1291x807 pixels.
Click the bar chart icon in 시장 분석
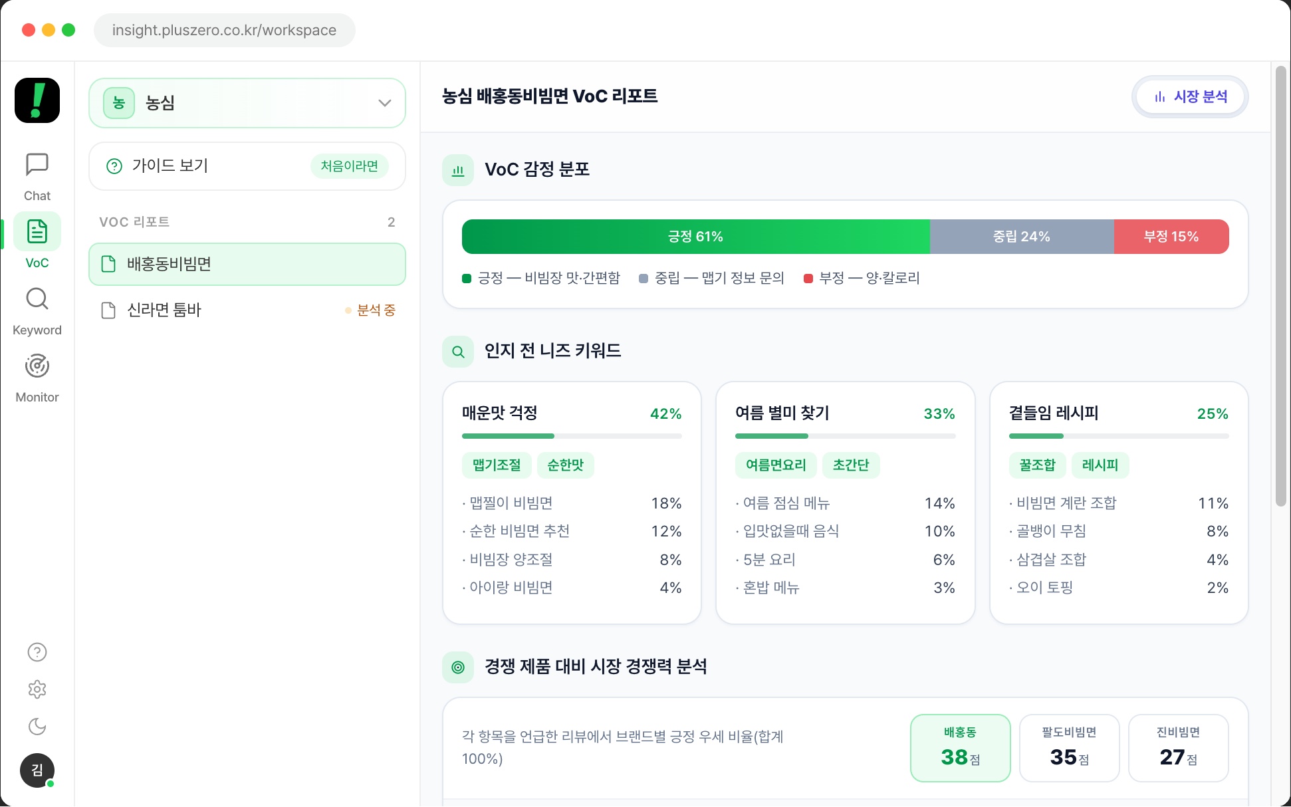click(1160, 97)
